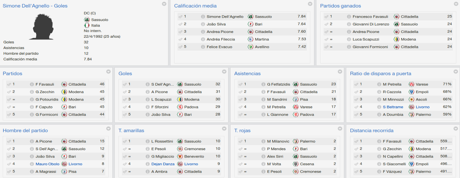Viewport: 460px width, 178px height.
Task: Select F Favasuli row in Partidos panel
Action: point(55,85)
